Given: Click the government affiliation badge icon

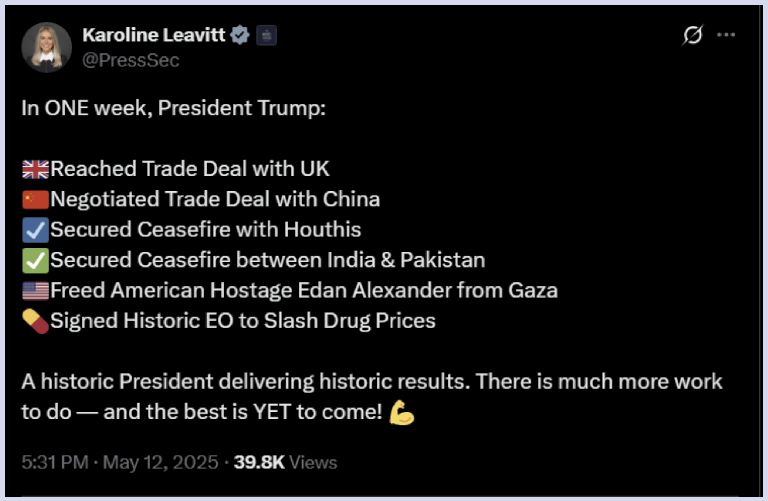Looking at the screenshot, I should [x=266, y=36].
